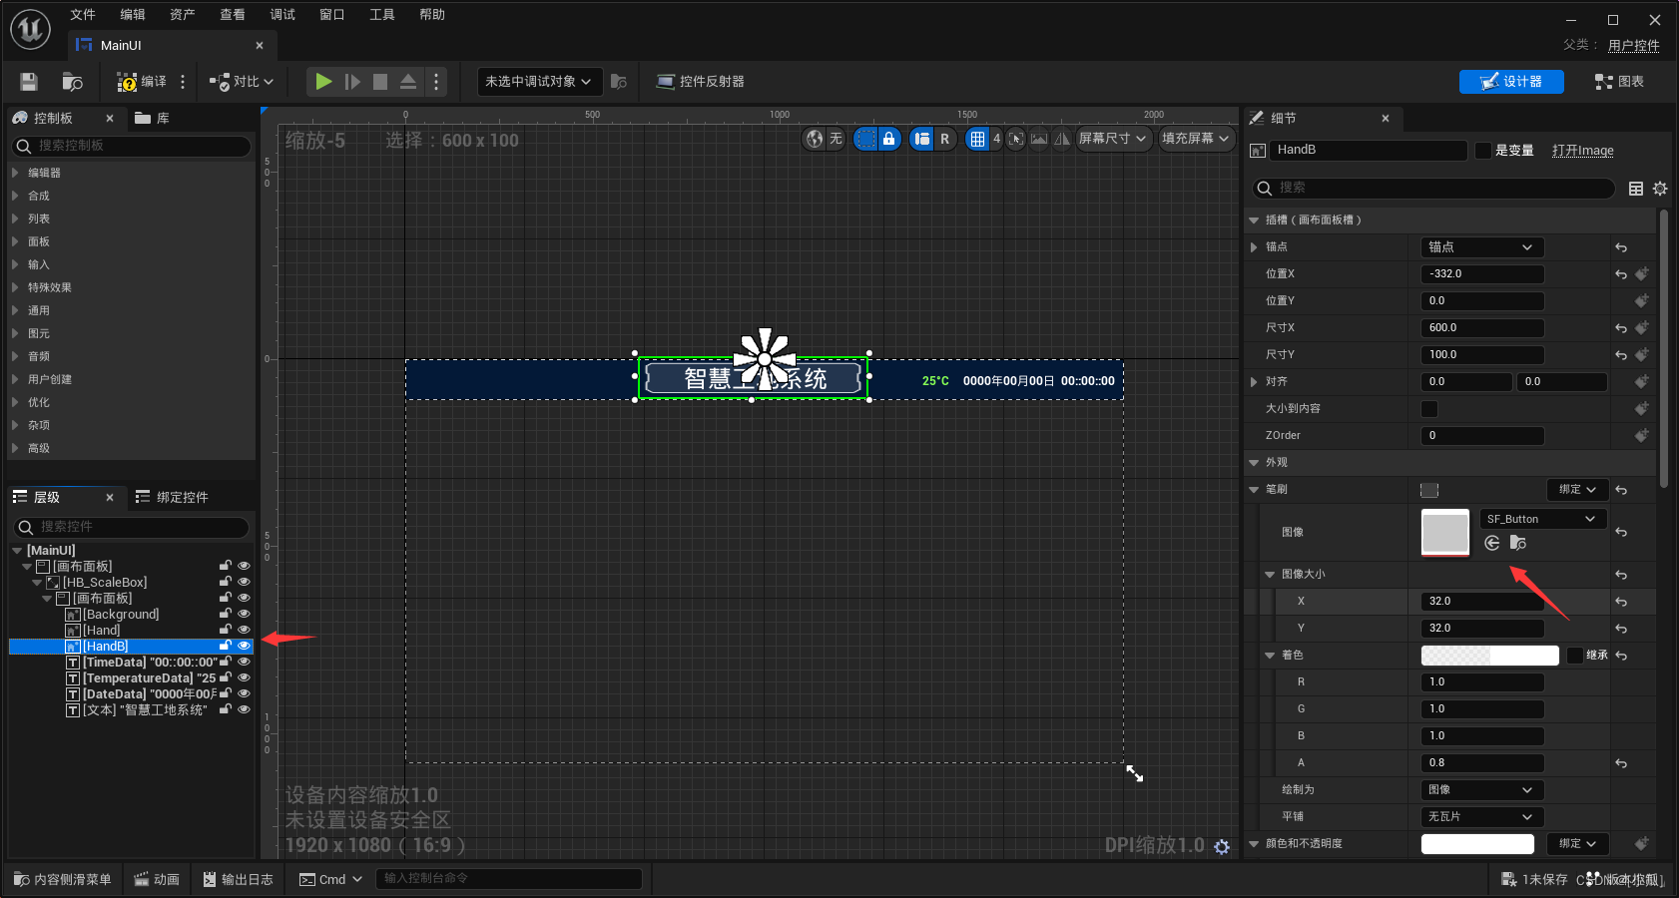The height and width of the screenshot is (898, 1679).
Task: Open compile options three-dot menu
Action: tap(183, 82)
